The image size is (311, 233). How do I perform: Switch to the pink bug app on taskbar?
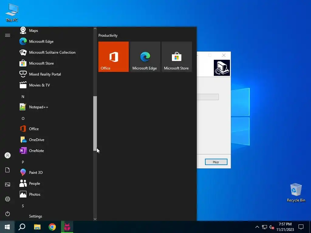[67, 227]
